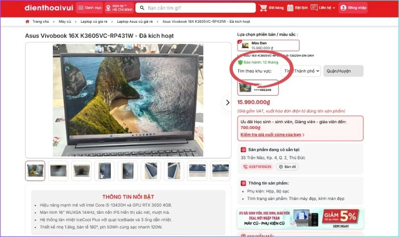Viewport: 399px width, 237px height.
Task: Click the location pin icon in header
Action: tap(108, 8)
